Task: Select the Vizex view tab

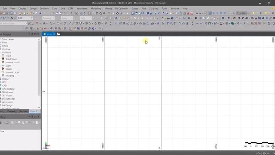Action: tap(48, 34)
